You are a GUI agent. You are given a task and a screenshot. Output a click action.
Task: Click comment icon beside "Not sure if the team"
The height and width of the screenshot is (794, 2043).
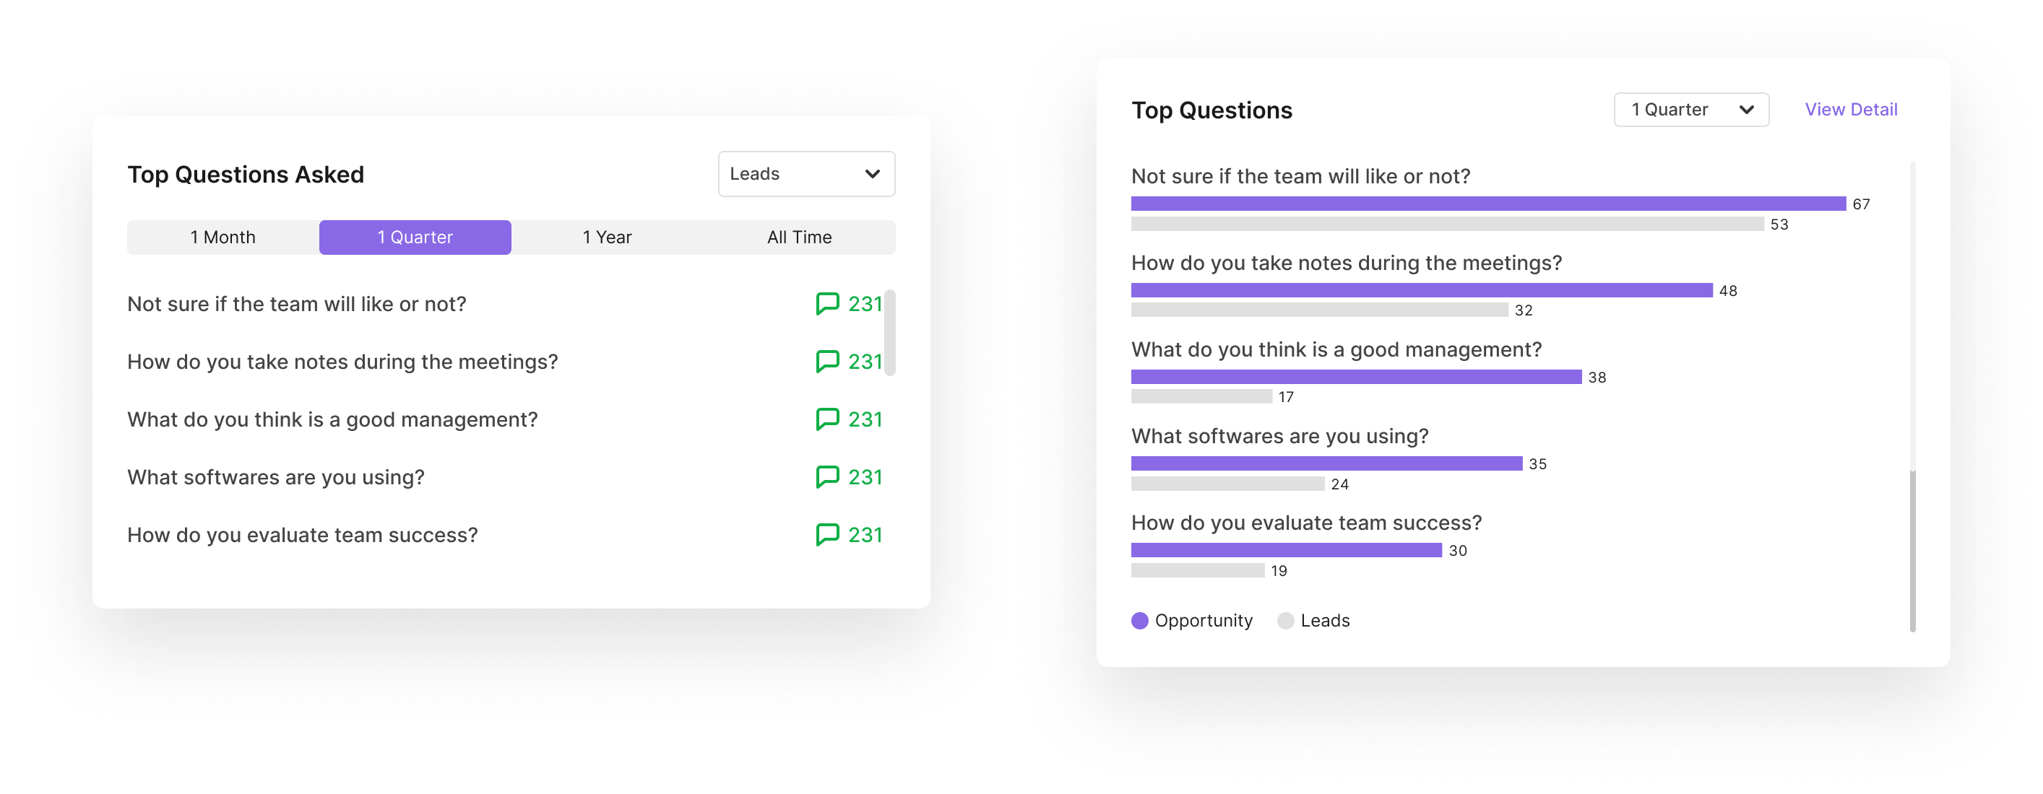[x=826, y=303]
